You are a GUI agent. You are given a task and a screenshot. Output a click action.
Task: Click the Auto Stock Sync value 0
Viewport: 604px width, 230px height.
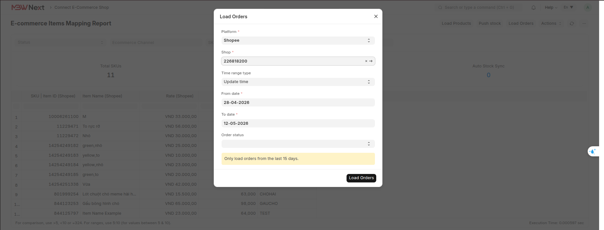488,75
